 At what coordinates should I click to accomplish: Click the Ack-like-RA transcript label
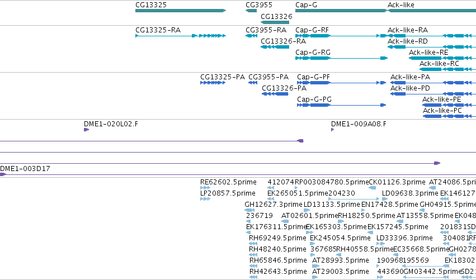(x=408, y=30)
